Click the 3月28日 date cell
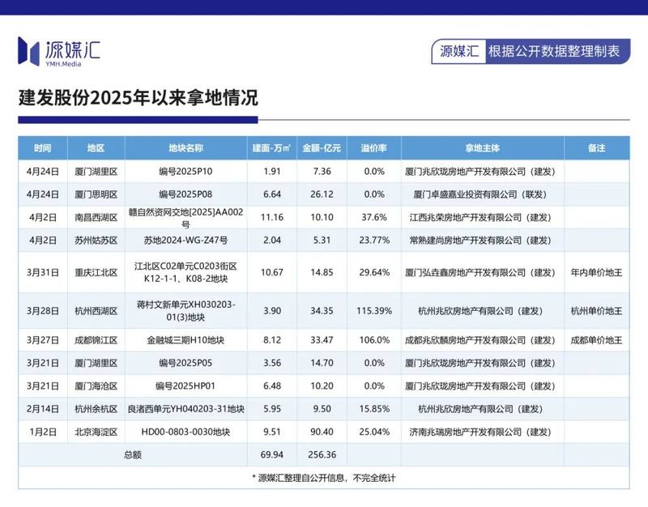Screen dimensions: 648x507 click(43, 311)
